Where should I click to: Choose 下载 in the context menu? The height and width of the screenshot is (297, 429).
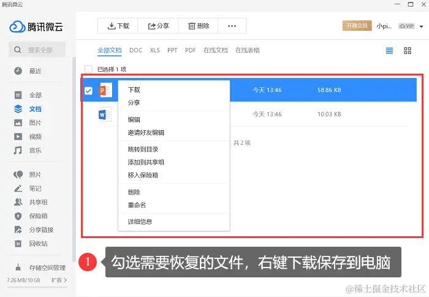point(173,90)
